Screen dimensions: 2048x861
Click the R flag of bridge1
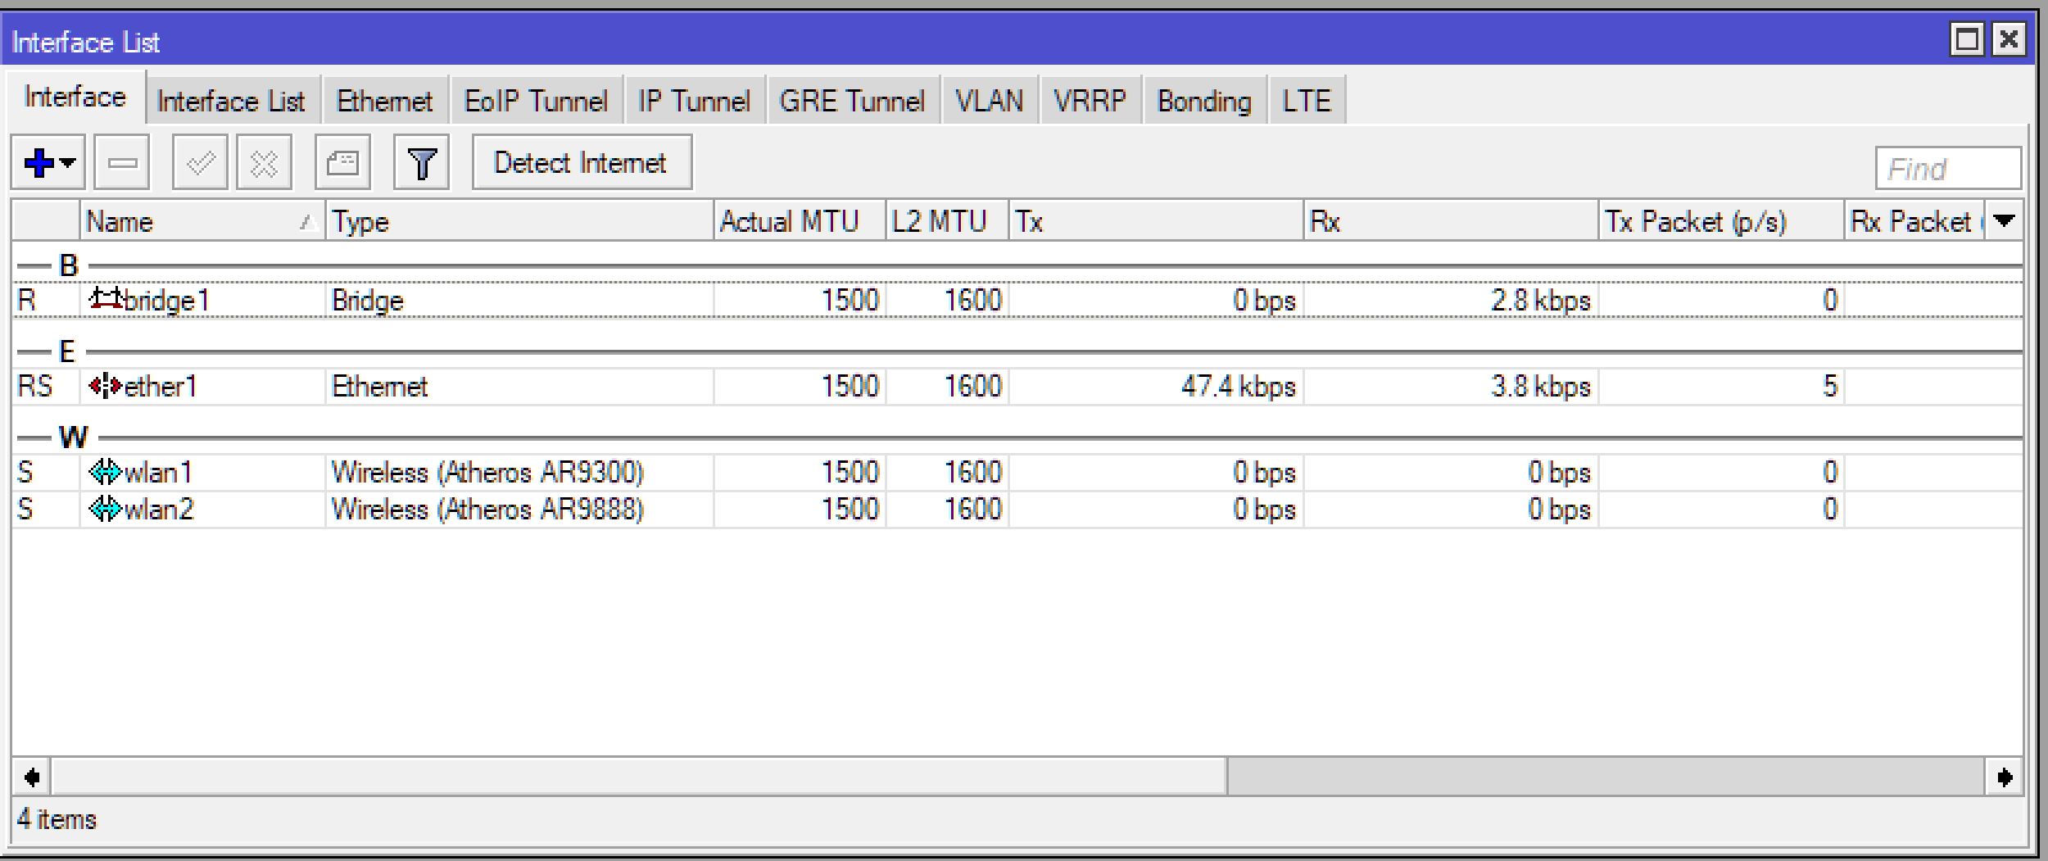26,301
